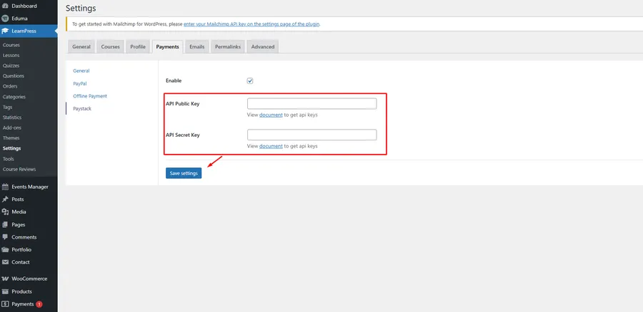Open the Offline Payment section
643x312 pixels.
tap(90, 96)
